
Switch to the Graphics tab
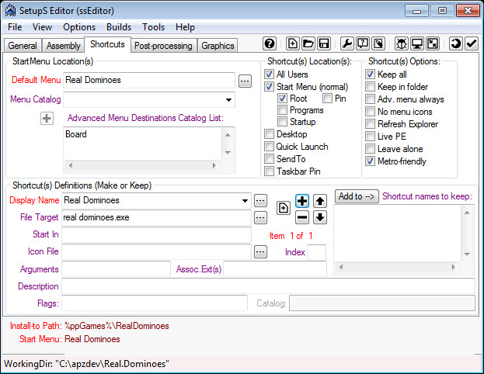pyautogui.click(x=218, y=46)
